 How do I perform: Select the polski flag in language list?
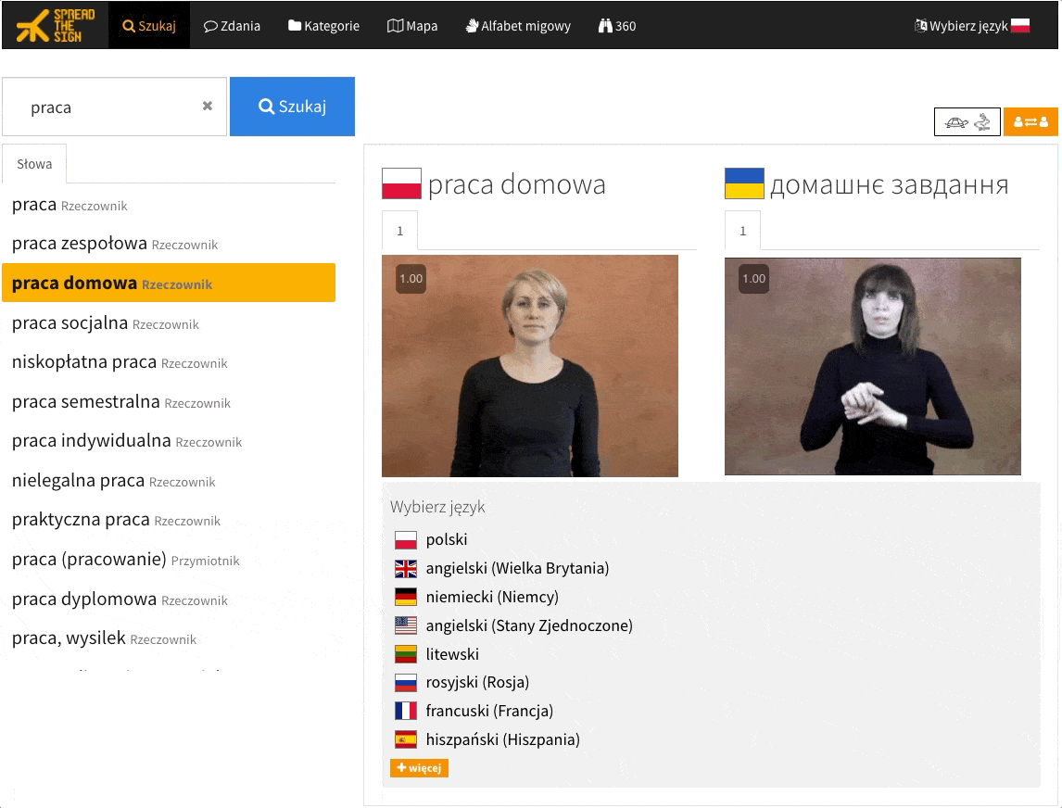(x=406, y=540)
